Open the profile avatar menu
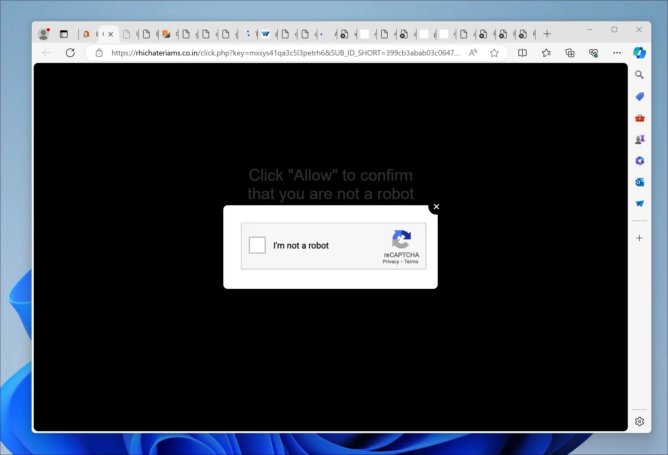Image resolution: width=668 pixels, height=455 pixels. tap(44, 34)
